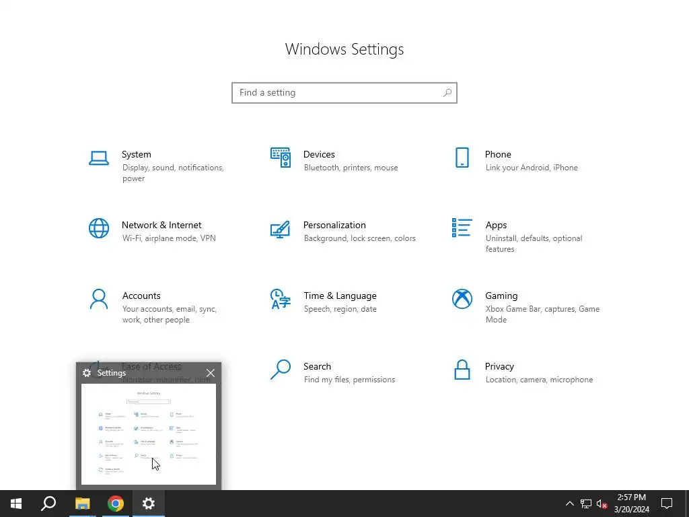Screen dimensions: 689x517
Task: Open the Accounts person icon
Action: 99,299
